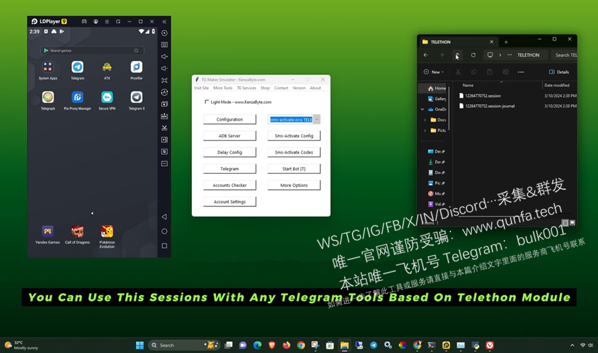Go up one folder in File Explorer

pos(457,55)
